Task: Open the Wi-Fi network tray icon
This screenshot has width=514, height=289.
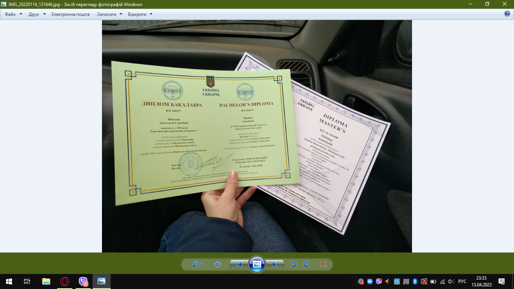Action: click(443, 281)
